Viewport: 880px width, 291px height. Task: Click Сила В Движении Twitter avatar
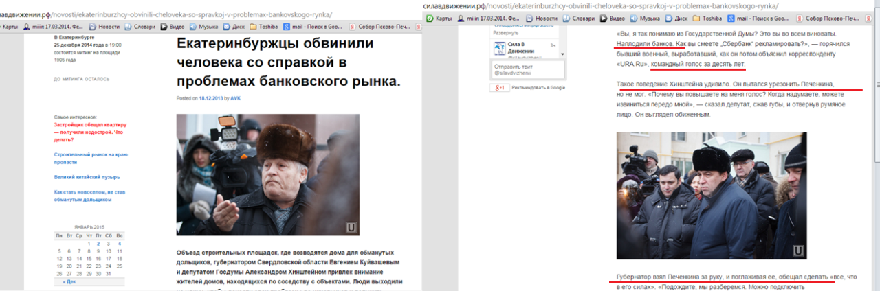(x=500, y=49)
